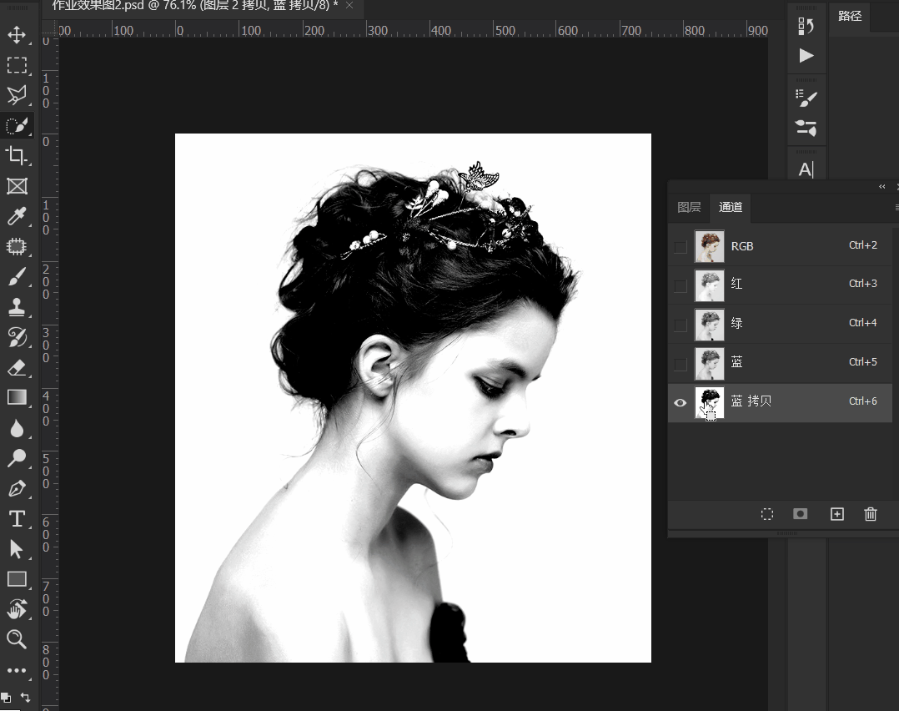Load channel as selection icon
The width and height of the screenshot is (899, 711).
[767, 514]
